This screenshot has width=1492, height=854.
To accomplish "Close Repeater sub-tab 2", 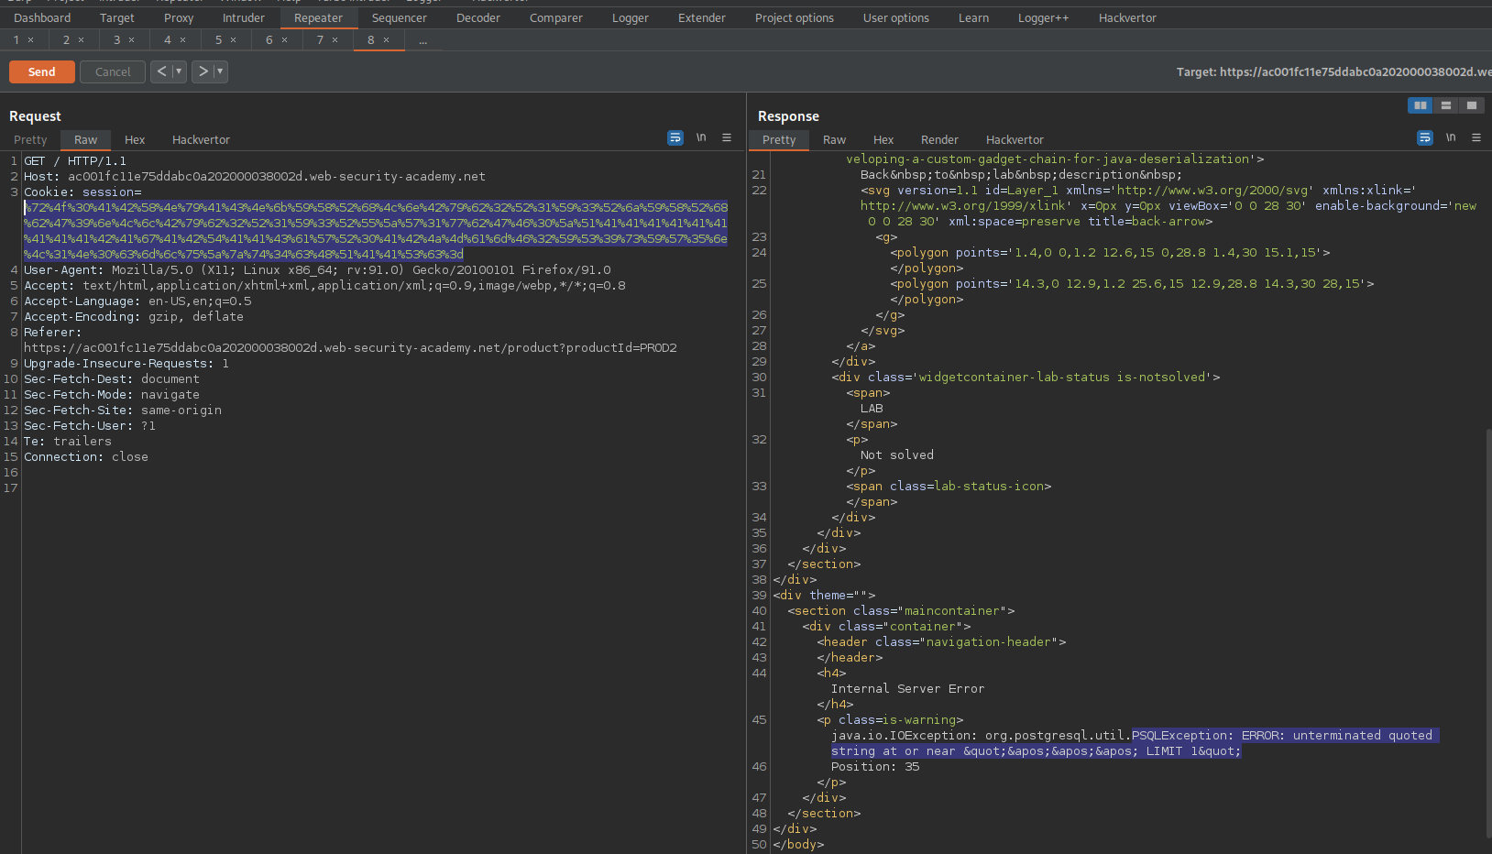I will pos(81,40).
